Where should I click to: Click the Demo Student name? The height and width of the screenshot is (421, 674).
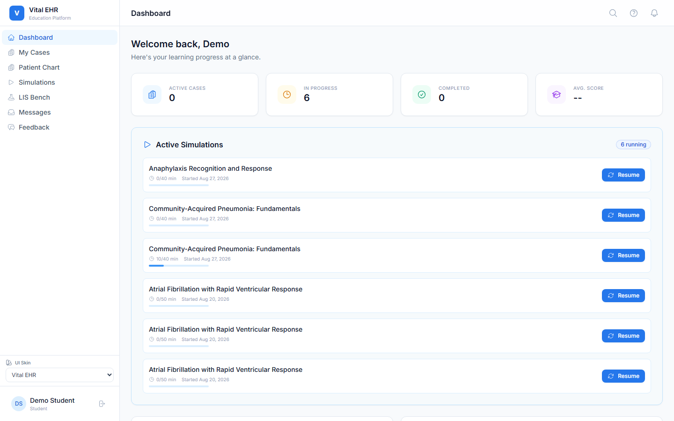52,400
